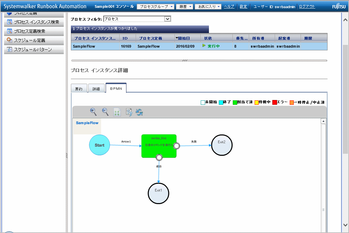Select the Start node in diagram
The image size is (349, 233).
coord(100,145)
